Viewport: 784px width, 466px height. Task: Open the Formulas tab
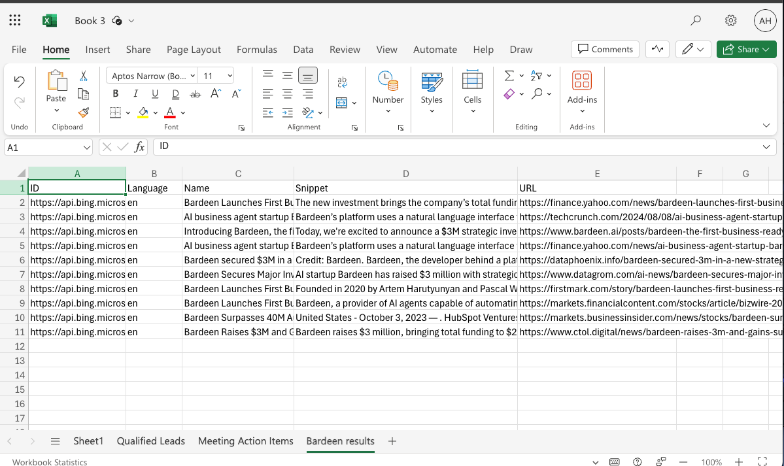257,50
